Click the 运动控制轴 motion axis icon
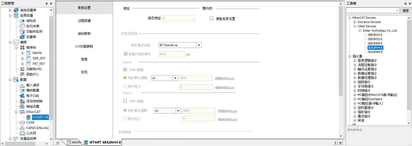 (22, 101)
